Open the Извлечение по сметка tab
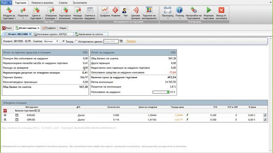This screenshot has height=153, width=273. click(x=91, y=34)
